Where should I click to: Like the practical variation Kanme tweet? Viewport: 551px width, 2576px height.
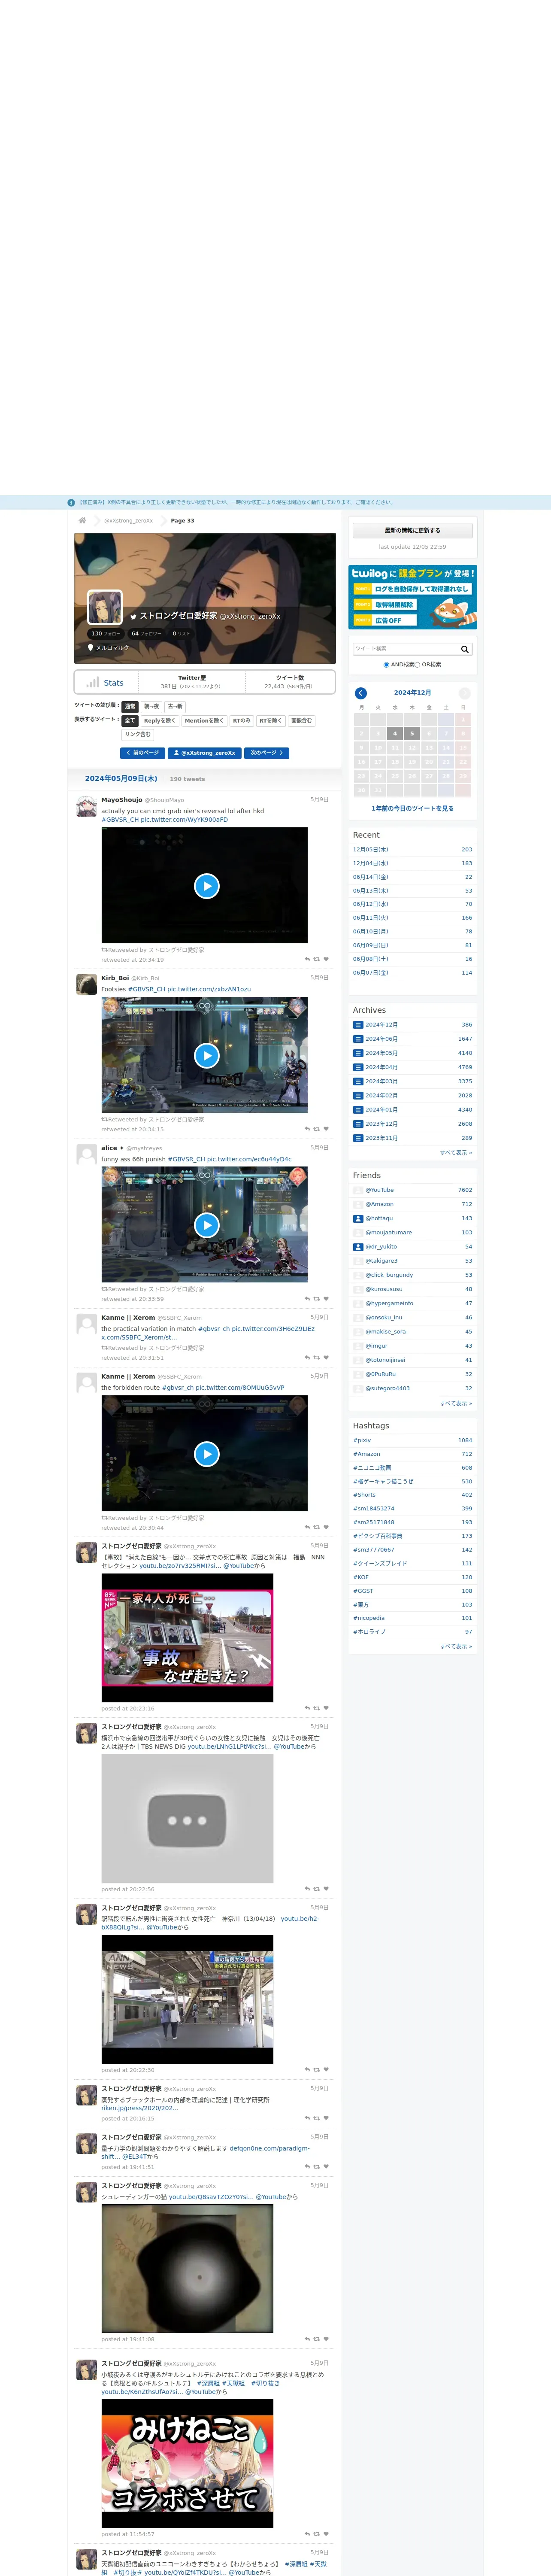click(326, 1358)
